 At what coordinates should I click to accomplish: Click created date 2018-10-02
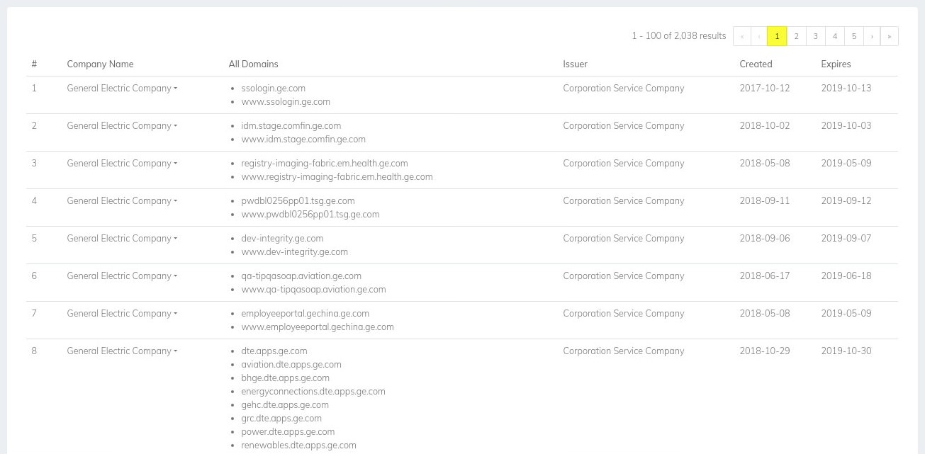[765, 126]
